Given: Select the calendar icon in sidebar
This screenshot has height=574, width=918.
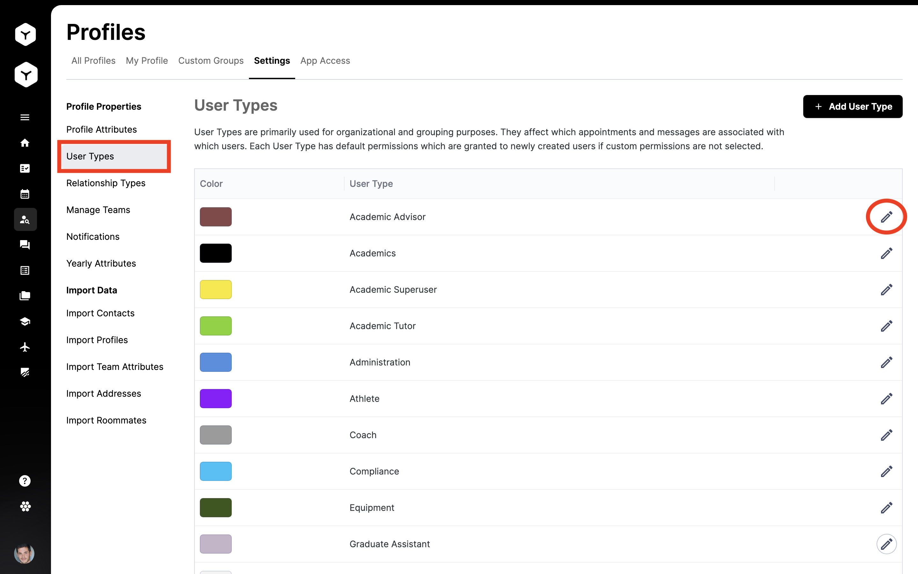Looking at the screenshot, I should click(25, 194).
